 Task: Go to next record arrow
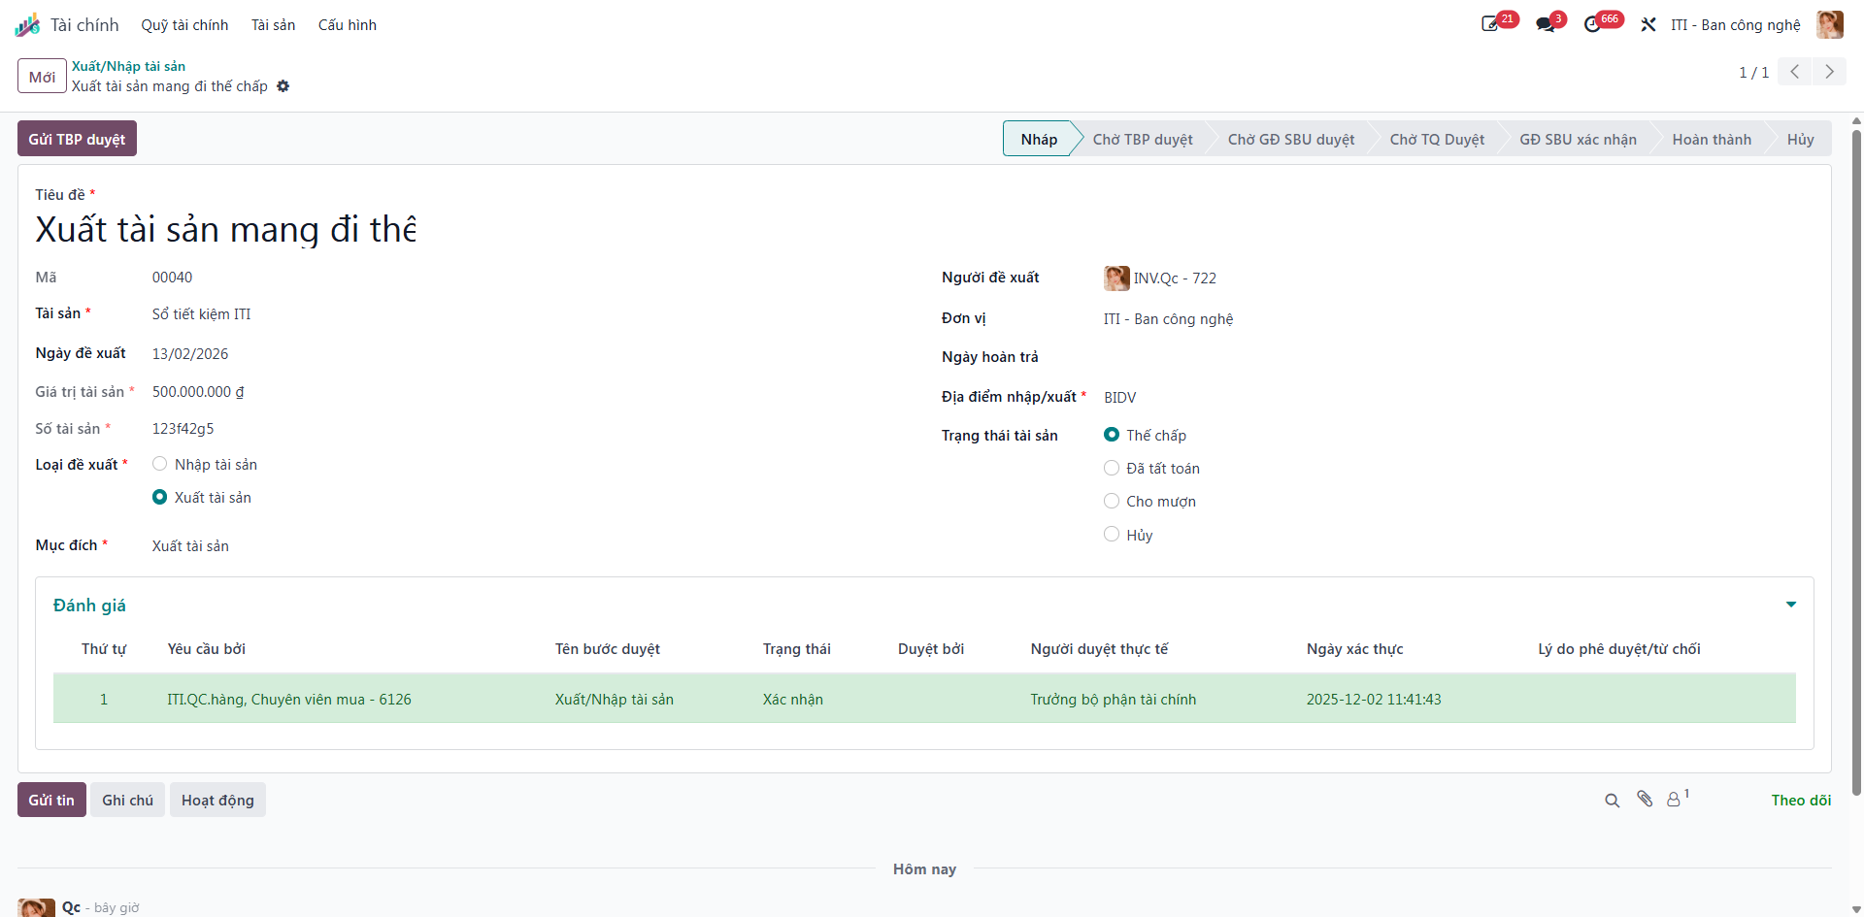[1829, 72]
